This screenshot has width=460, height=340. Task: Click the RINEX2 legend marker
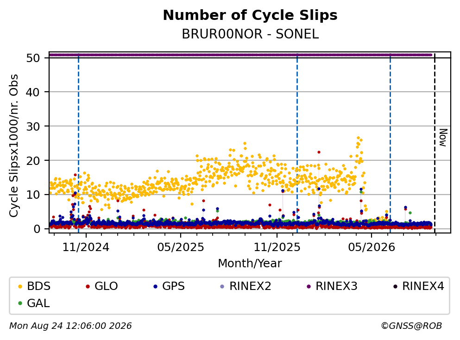(222, 286)
